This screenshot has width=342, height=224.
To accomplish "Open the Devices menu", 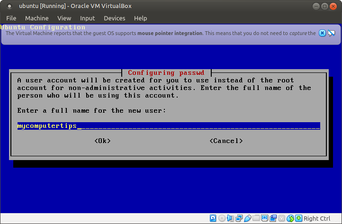I will coord(115,18).
